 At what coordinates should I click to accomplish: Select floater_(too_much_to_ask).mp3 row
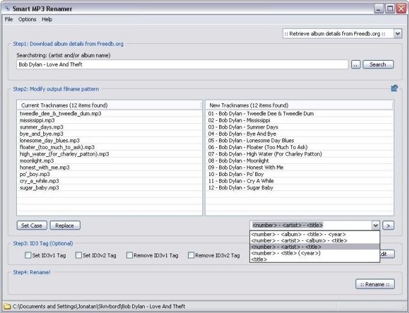coord(109,147)
